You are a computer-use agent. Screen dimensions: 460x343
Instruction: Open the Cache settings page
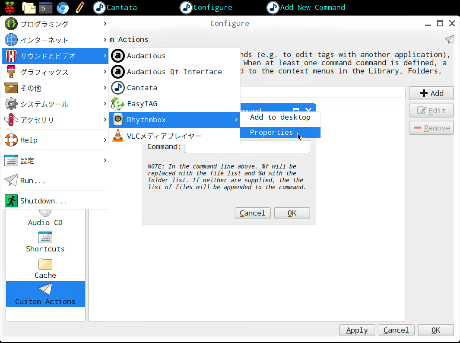tap(45, 267)
